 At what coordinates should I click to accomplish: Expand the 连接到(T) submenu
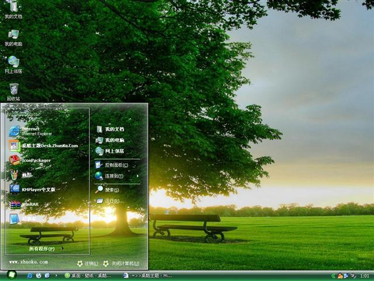point(117,176)
